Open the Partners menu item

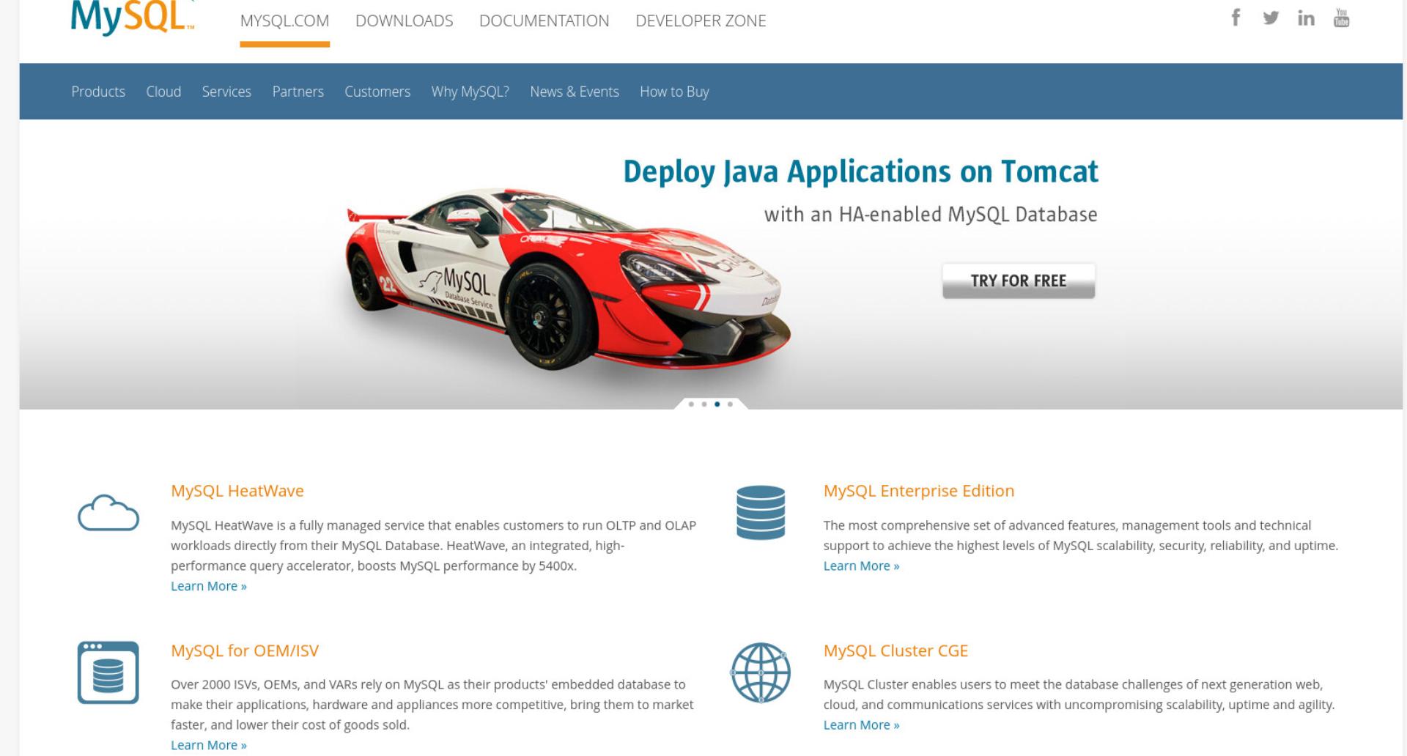[298, 92]
